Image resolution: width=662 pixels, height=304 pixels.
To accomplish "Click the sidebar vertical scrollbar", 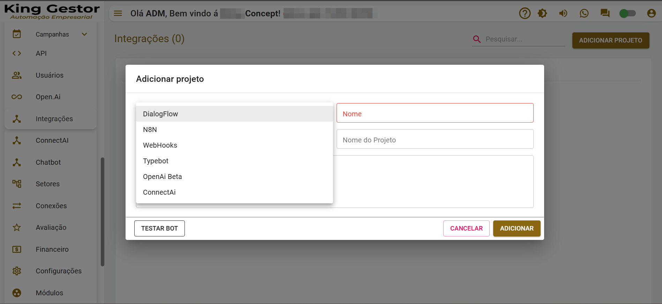I will [x=103, y=212].
